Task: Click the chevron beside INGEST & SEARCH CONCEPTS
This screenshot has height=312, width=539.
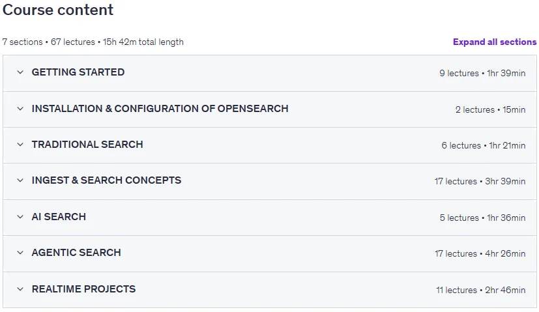Action: [x=20, y=180]
